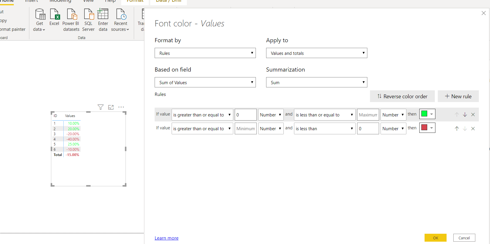Edit first rule's Maximum value field
490x244 pixels.
(x=368, y=115)
